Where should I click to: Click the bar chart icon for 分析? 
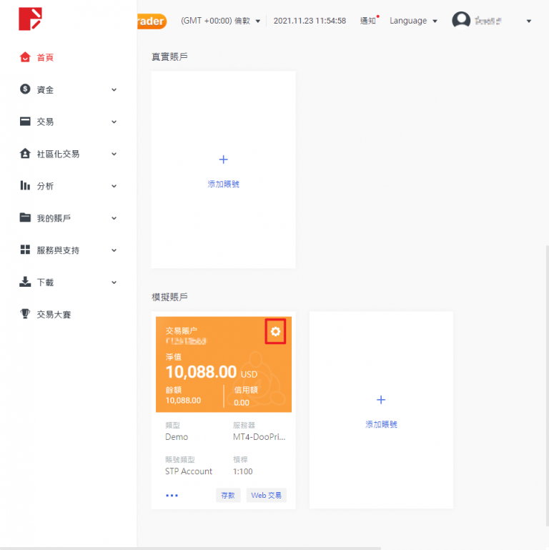tap(25, 186)
